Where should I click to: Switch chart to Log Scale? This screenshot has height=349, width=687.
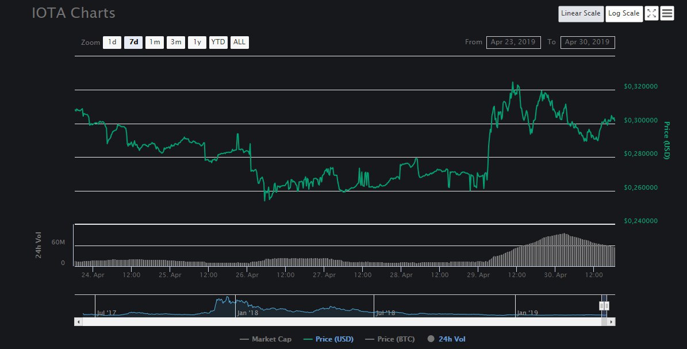coord(624,14)
